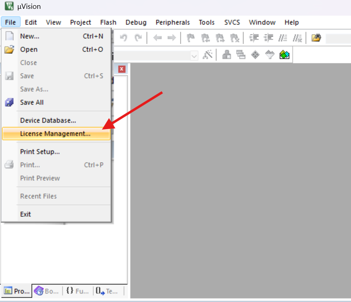Choose Save All menu entry
The width and height of the screenshot is (351, 302).
click(x=56, y=102)
